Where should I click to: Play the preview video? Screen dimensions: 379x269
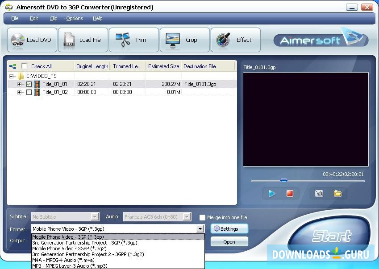pos(272,193)
